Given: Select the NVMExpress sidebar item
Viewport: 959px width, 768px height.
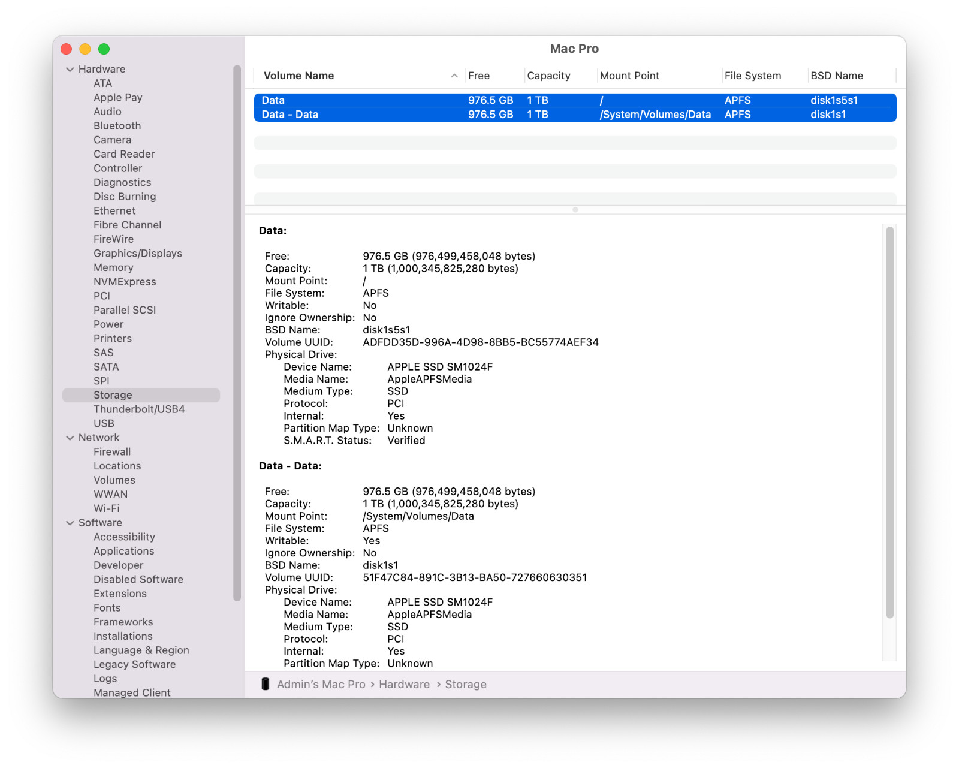Looking at the screenshot, I should click(x=125, y=282).
